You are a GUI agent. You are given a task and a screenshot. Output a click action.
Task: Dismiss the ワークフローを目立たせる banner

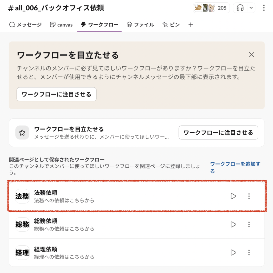click(x=251, y=55)
